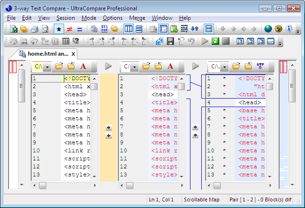Image resolution: width=305 pixels, height=208 pixels.
Task: Open the Mode menu
Action: pos(89,18)
